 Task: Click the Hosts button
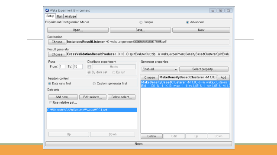(114, 67)
